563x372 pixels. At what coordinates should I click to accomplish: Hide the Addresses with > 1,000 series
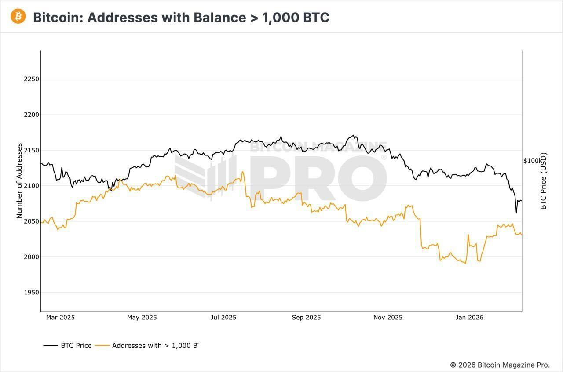tap(154, 346)
